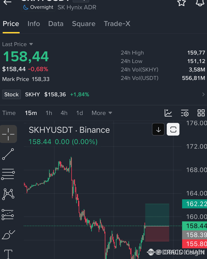The height and width of the screenshot is (259, 207).
Task: Select the 4h chart interval
Action: (64, 113)
